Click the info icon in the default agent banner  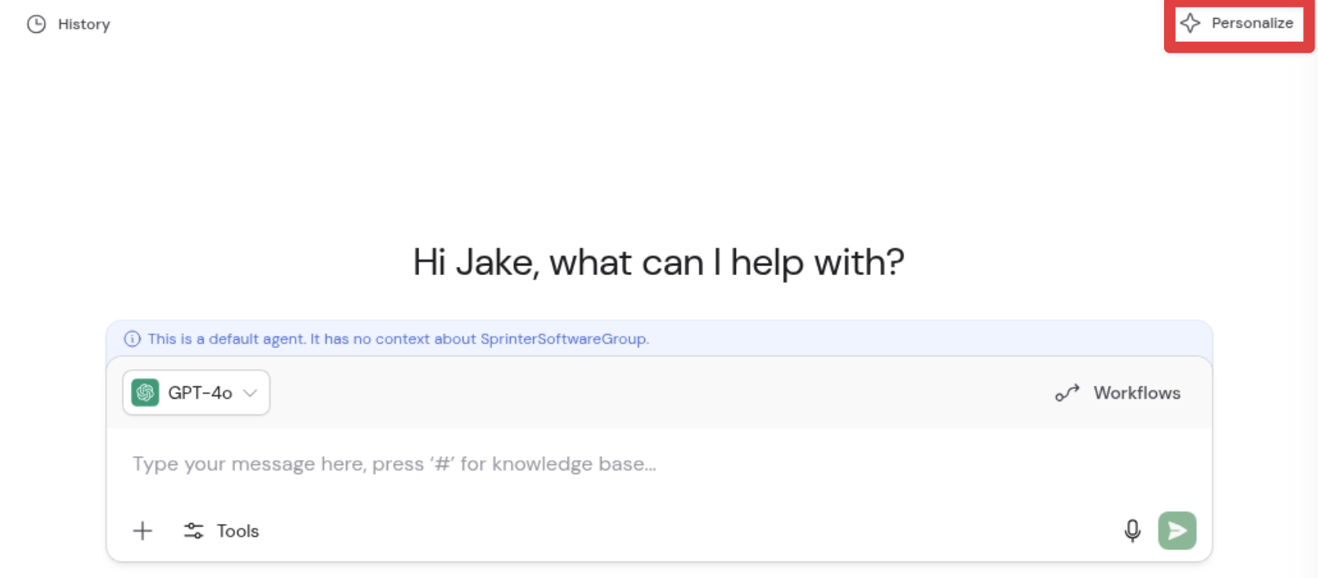point(133,338)
